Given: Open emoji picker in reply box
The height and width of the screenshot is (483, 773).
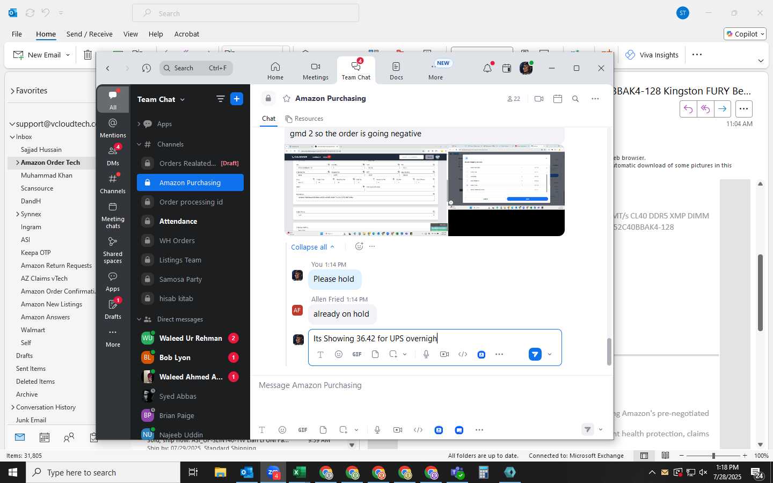Looking at the screenshot, I should [x=339, y=354].
